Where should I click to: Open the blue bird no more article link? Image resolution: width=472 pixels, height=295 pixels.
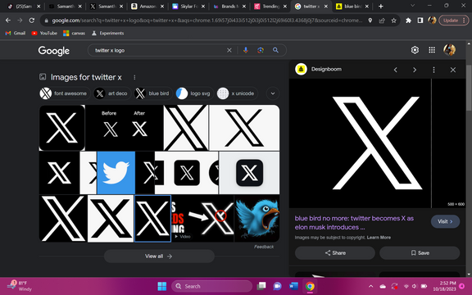click(354, 223)
